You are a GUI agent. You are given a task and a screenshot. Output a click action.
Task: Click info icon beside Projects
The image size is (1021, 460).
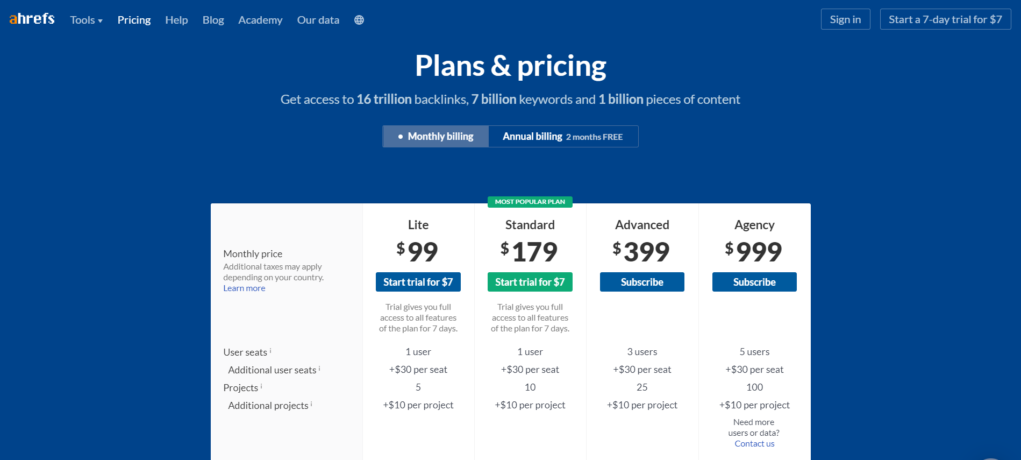tap(261, 386)
